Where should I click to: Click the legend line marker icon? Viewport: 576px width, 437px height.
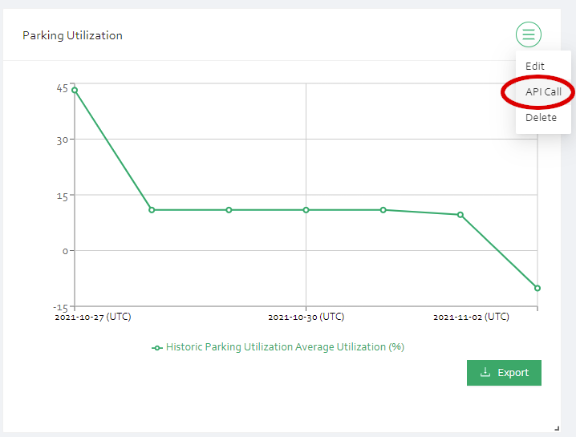coord(157,348)
